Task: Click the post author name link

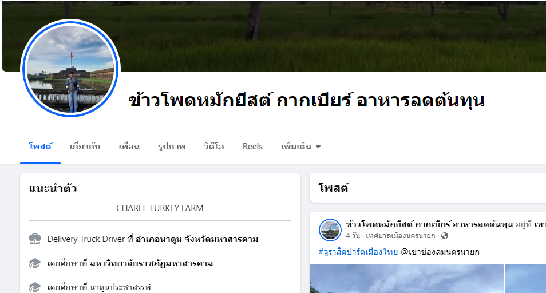Action: tap(429, 224)
